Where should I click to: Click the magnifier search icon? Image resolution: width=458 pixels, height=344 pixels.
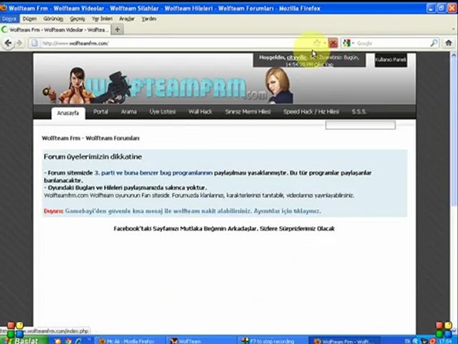(434, 43)
